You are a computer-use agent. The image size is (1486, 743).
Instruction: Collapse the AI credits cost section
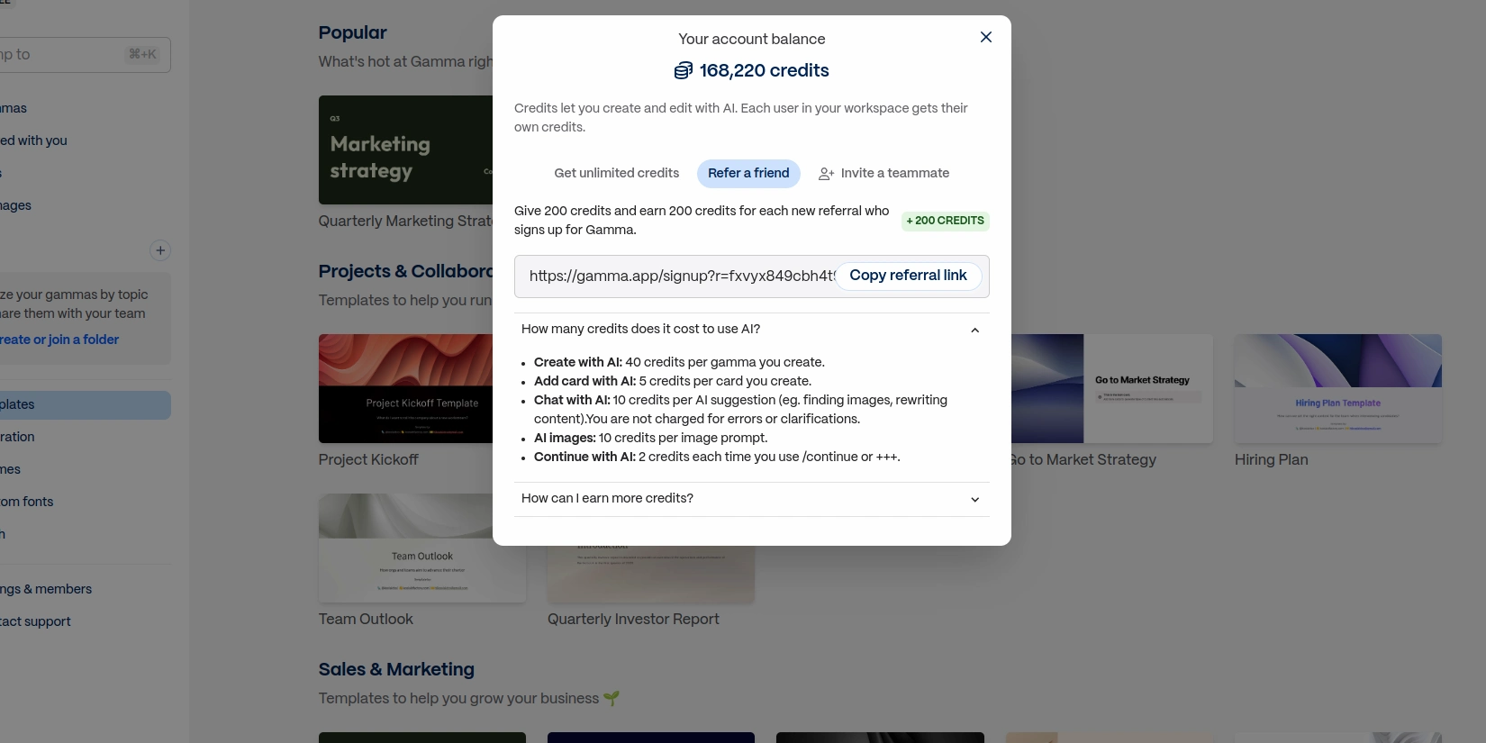[x=974, y=330]
